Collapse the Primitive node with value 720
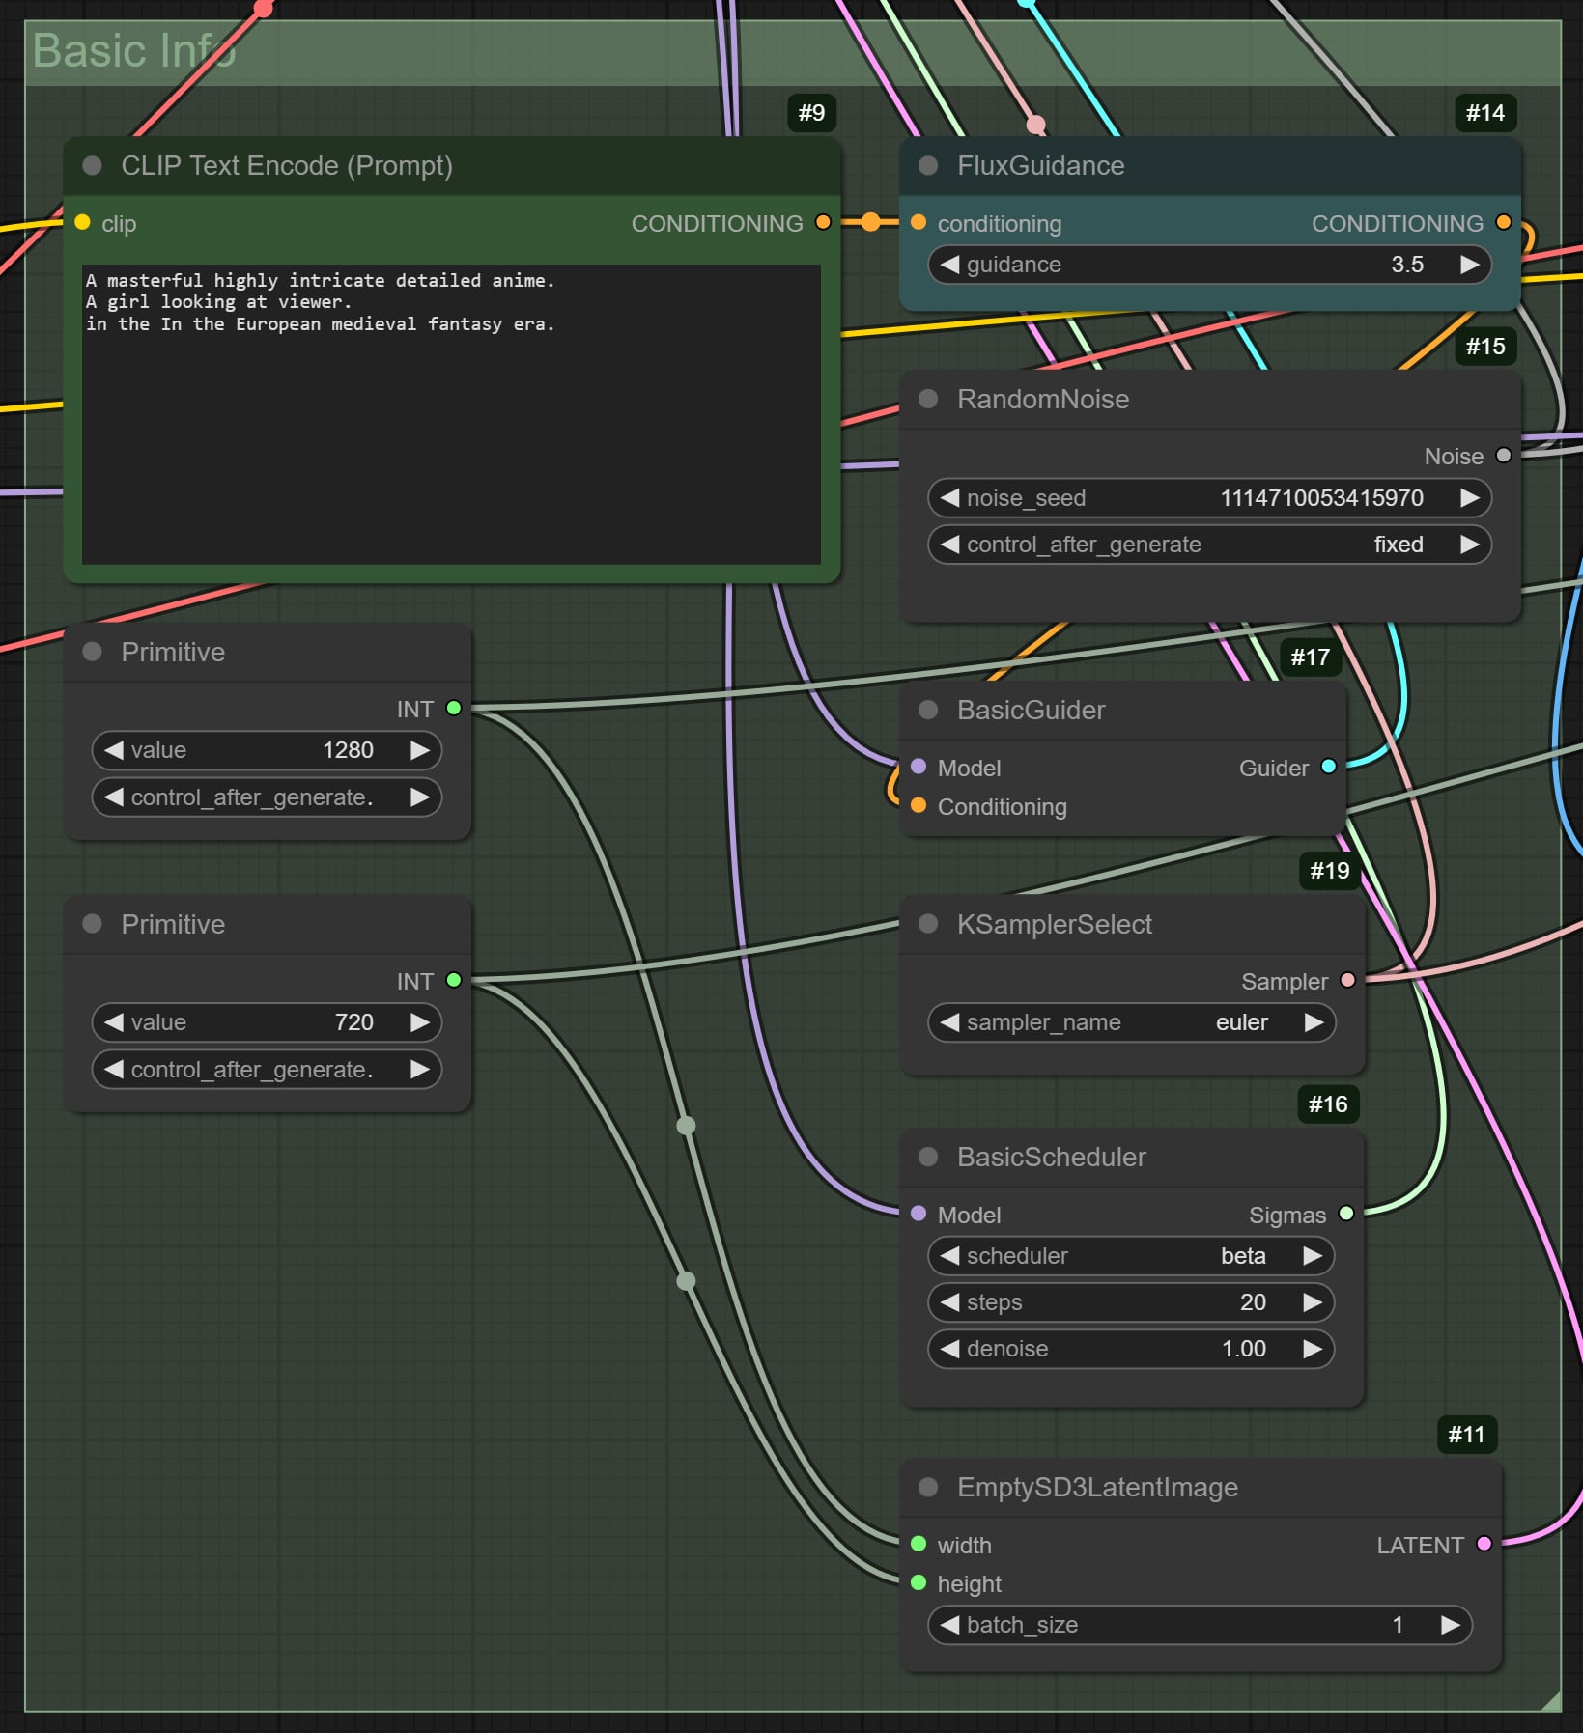 pos(93,924)
